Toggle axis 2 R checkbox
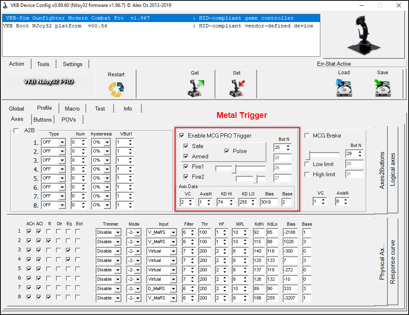The height and width of the screenshot is (315, 409). [x=49, y=241]
